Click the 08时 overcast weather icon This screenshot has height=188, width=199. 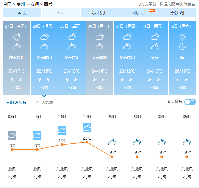[12, 135]
